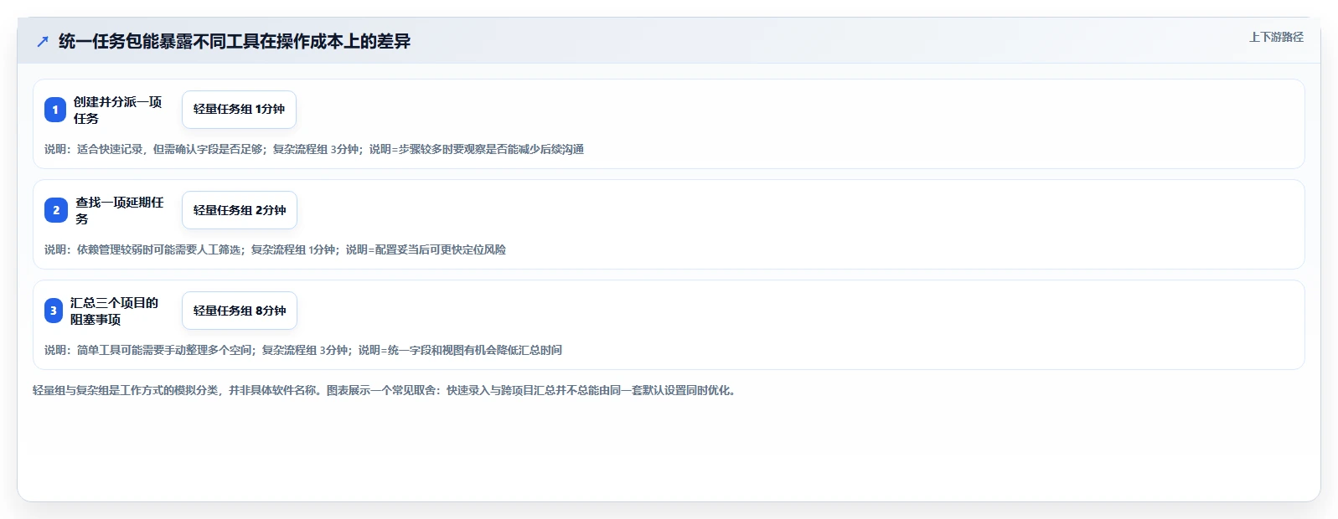1338x519 pixels.
Task: Click the 汇总三个项目的阻塞事项 step label
Action: pyautogui.click(x=114, y=311)
